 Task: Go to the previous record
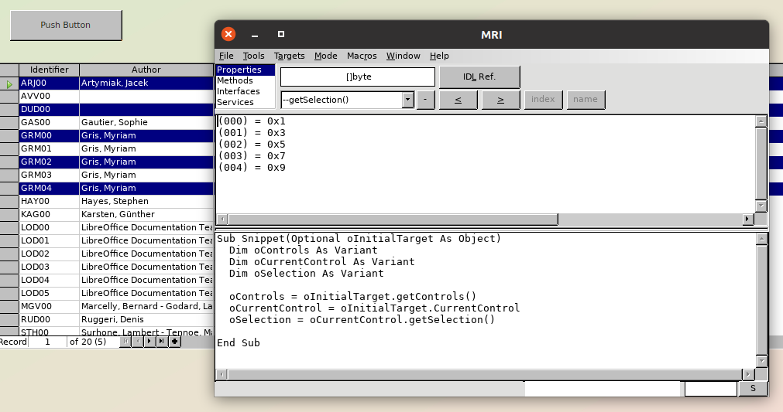137,342
